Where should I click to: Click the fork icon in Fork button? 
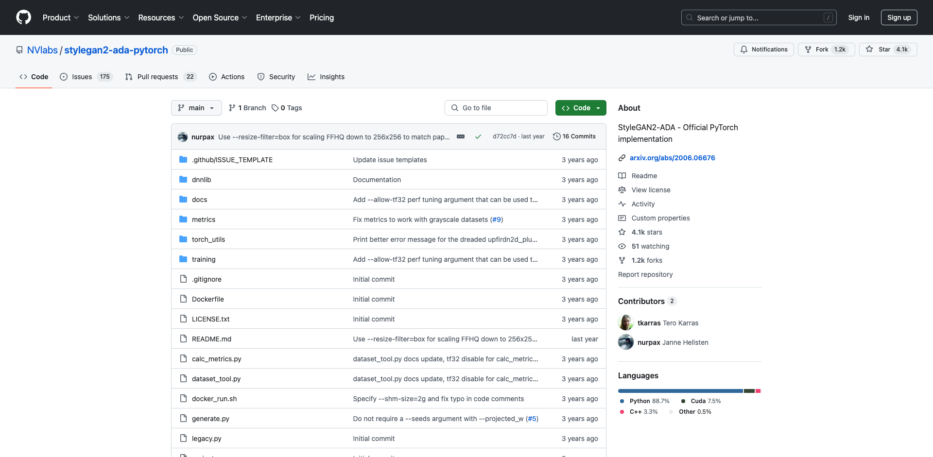point(808,50)
